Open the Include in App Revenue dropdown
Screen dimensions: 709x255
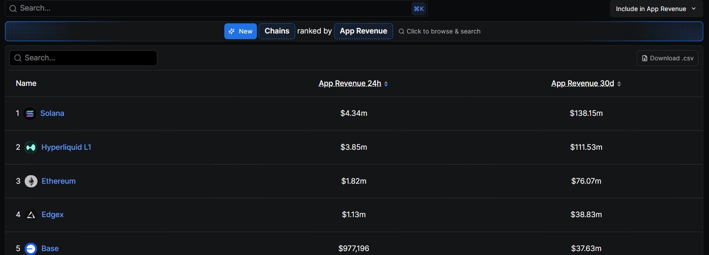click(x=656, y=9)
